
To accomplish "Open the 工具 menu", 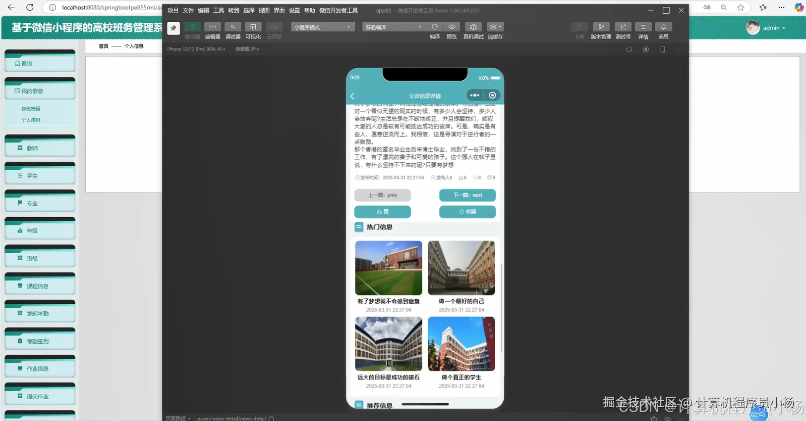I will click(219, 10).
